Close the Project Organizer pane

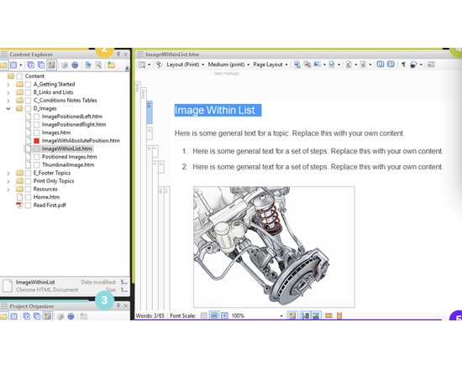click(x=126, y=306)
